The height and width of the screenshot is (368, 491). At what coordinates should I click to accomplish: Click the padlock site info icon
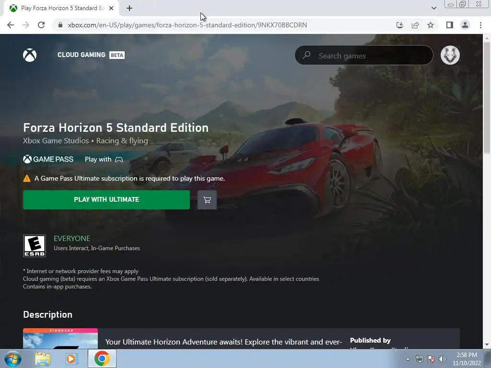(60, 25)
